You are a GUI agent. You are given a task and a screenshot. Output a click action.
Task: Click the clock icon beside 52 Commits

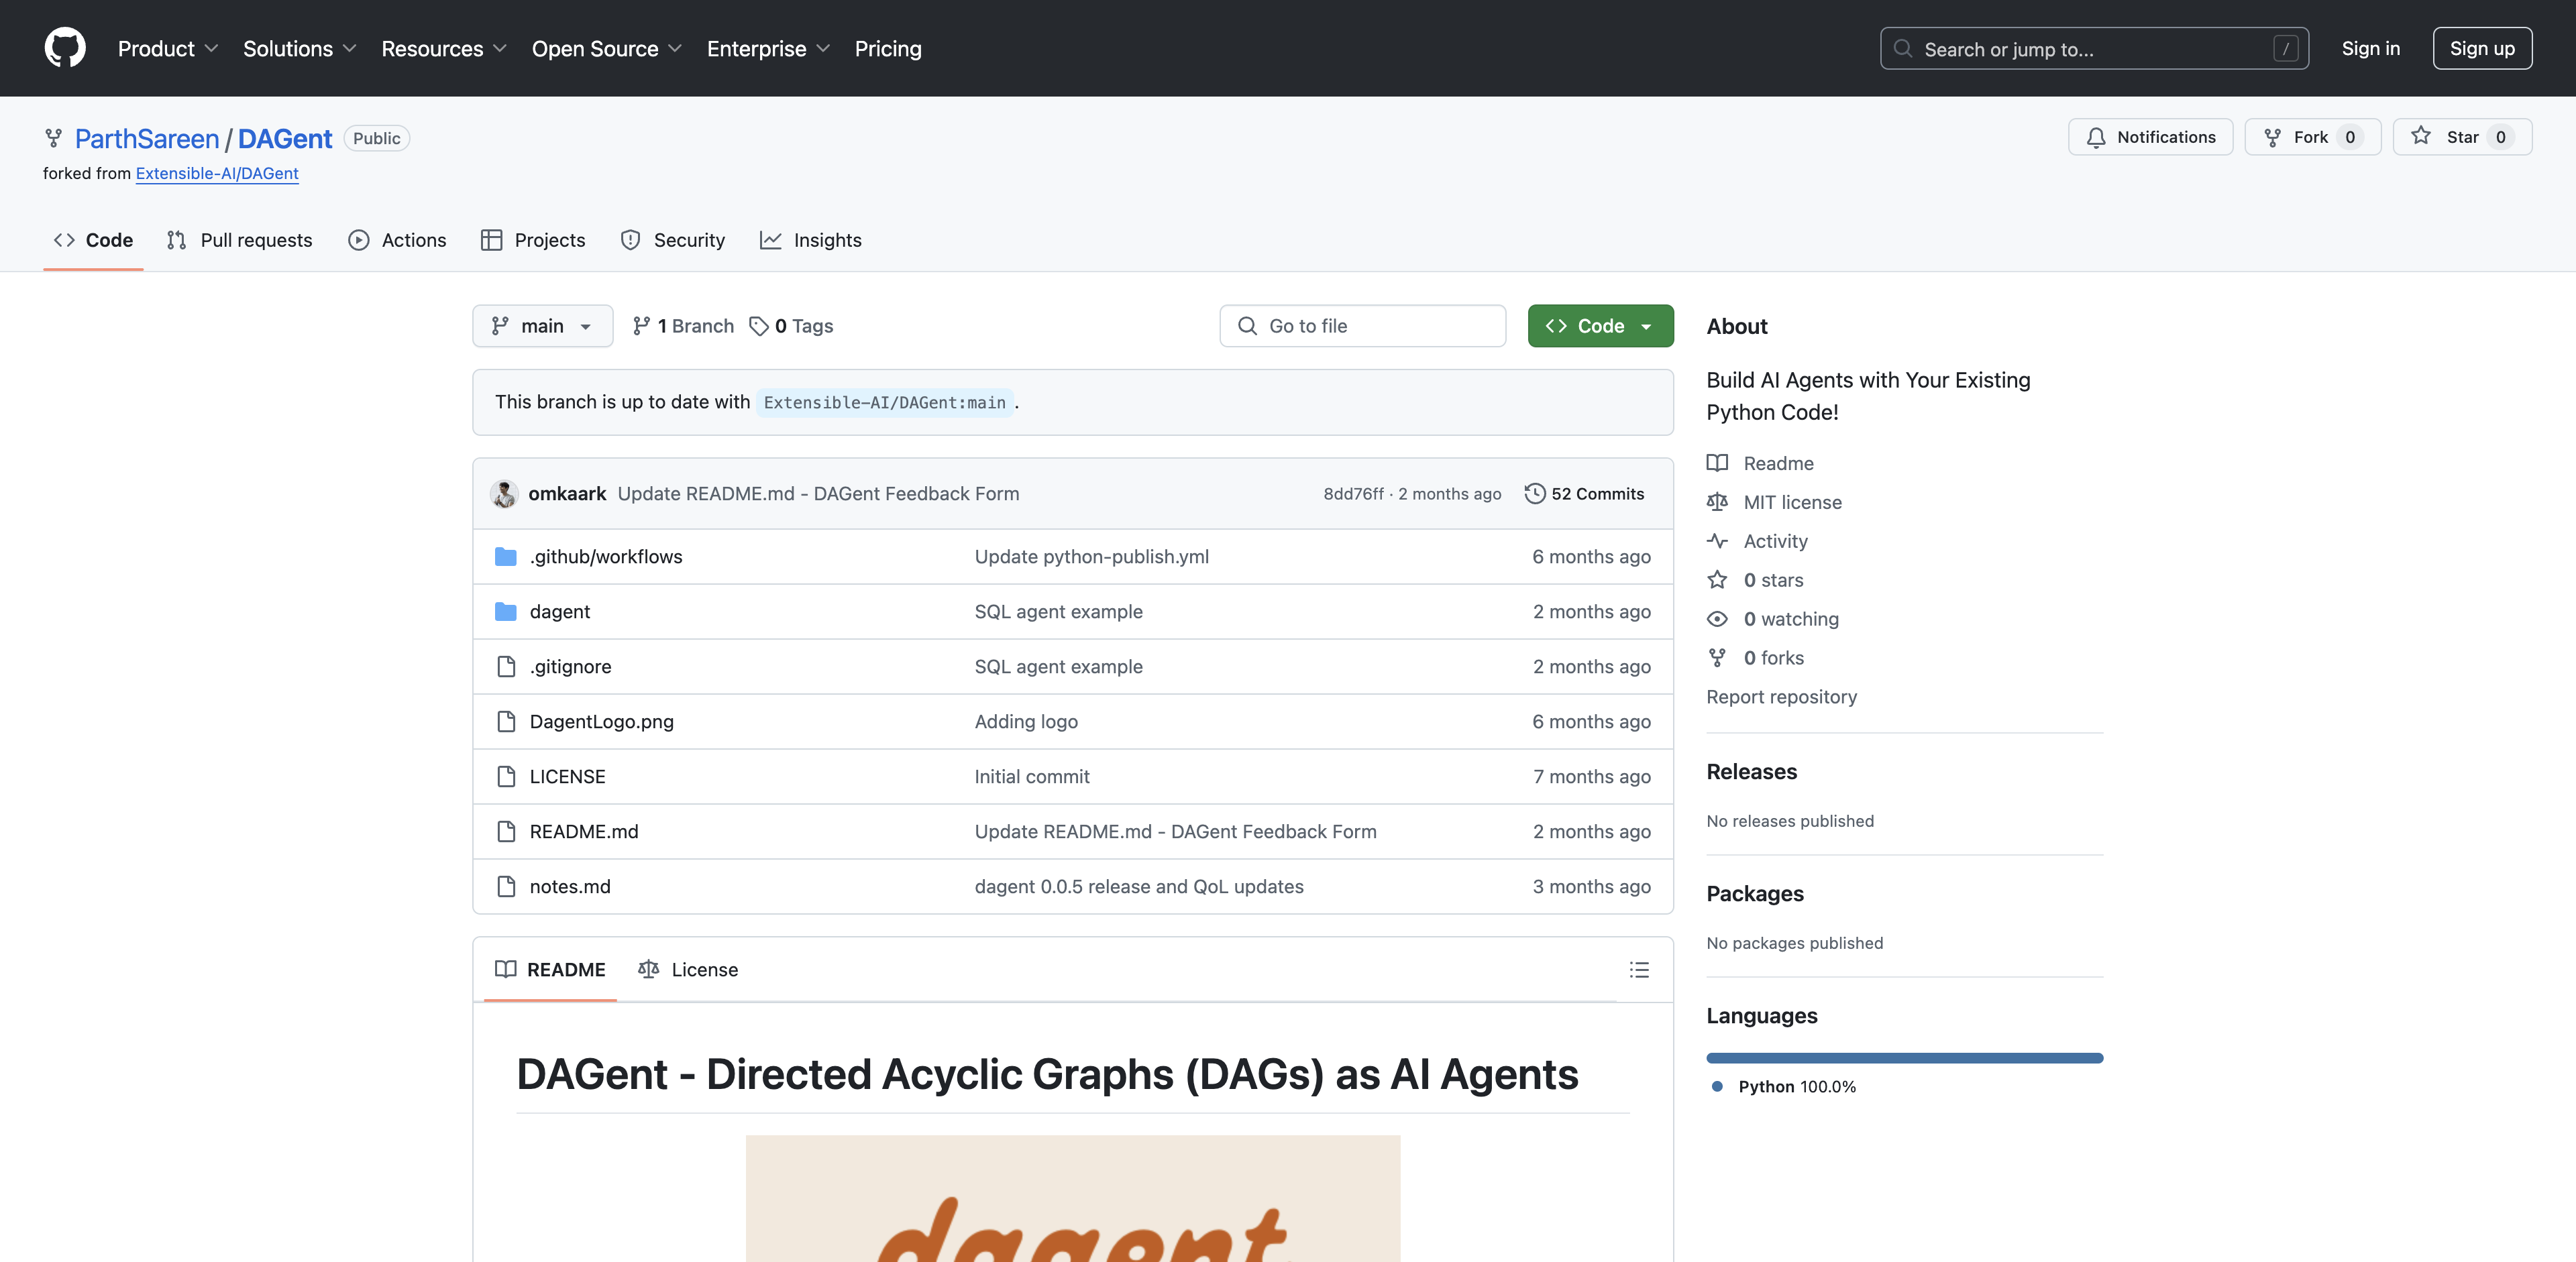click(x=1535, y=494)
